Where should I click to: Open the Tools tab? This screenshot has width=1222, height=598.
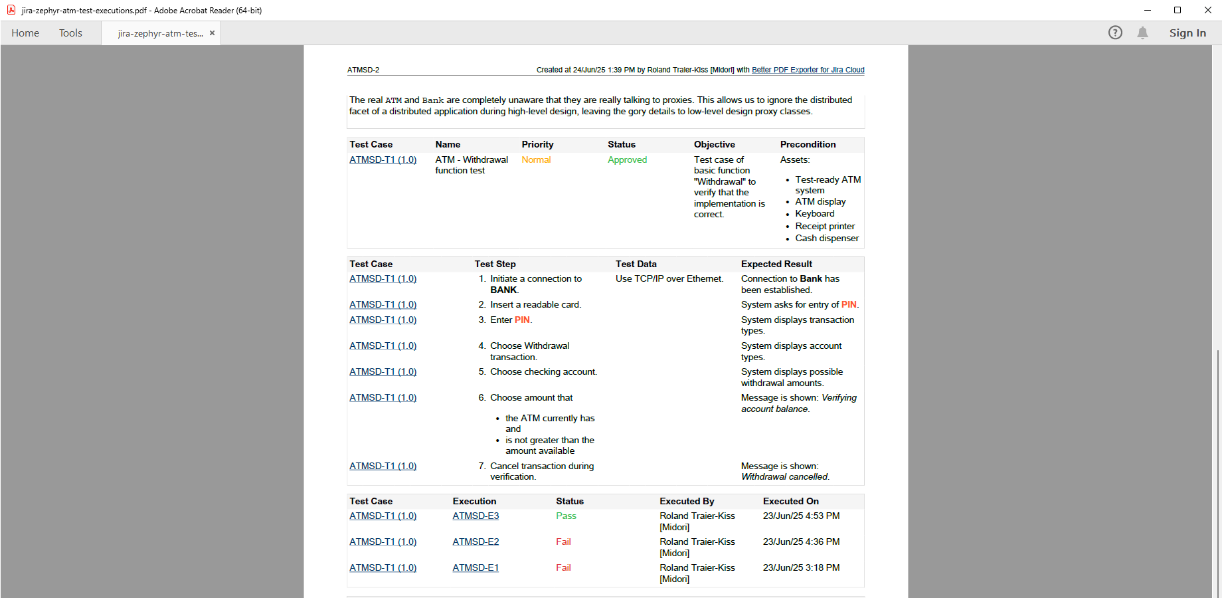click(70, 33)
